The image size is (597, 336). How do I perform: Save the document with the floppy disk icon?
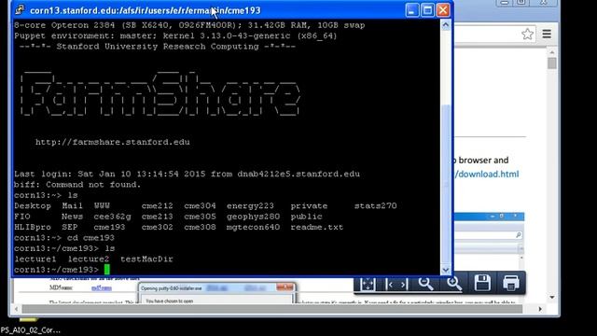pyautogui.click(x=482, y=283)
